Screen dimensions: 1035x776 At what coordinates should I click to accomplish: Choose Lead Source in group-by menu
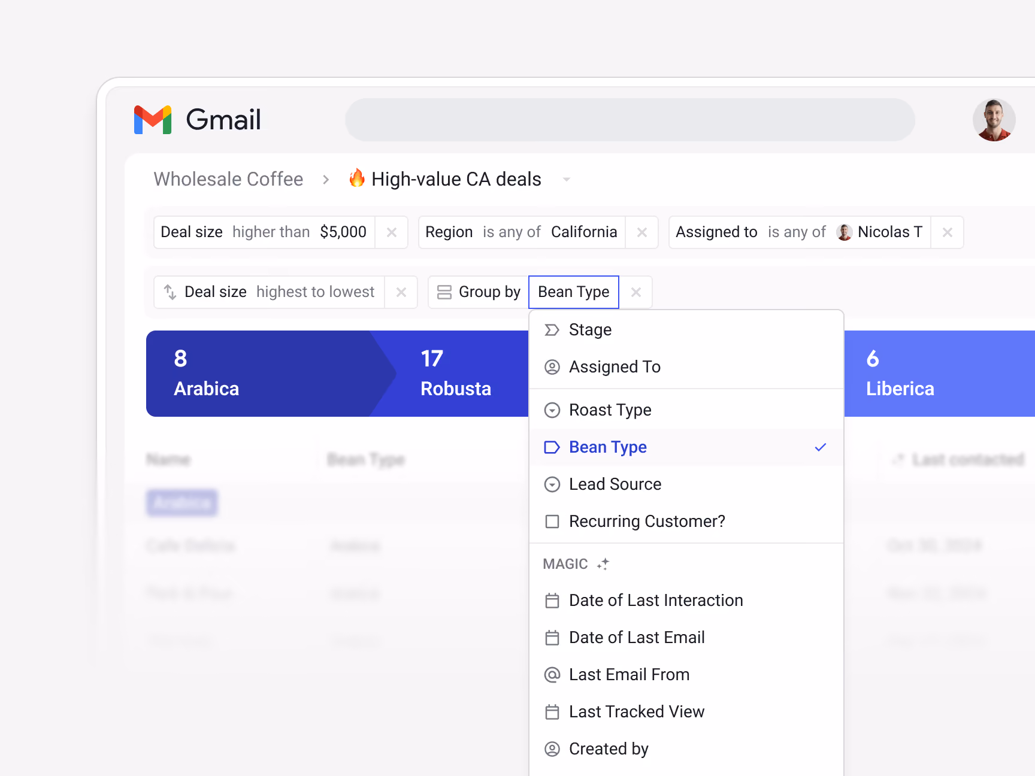click(x=686, y=484)
